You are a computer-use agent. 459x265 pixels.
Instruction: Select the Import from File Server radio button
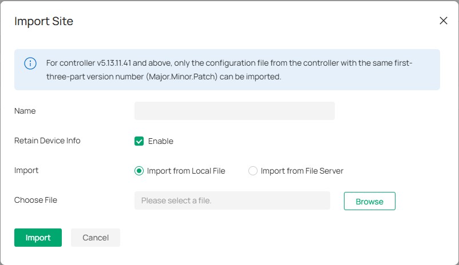pos(253,171)
